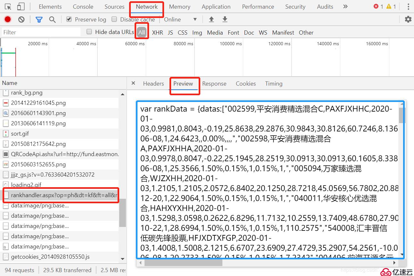Uncheck the Preserve log checkbox

pos(69,19)
